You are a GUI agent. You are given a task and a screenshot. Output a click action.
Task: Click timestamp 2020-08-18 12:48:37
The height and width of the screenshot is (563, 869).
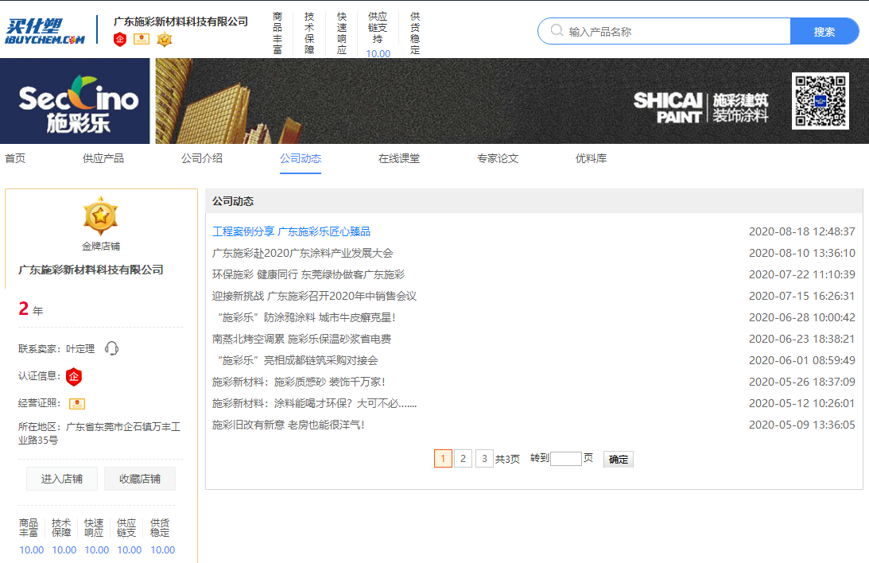[802, 231]
